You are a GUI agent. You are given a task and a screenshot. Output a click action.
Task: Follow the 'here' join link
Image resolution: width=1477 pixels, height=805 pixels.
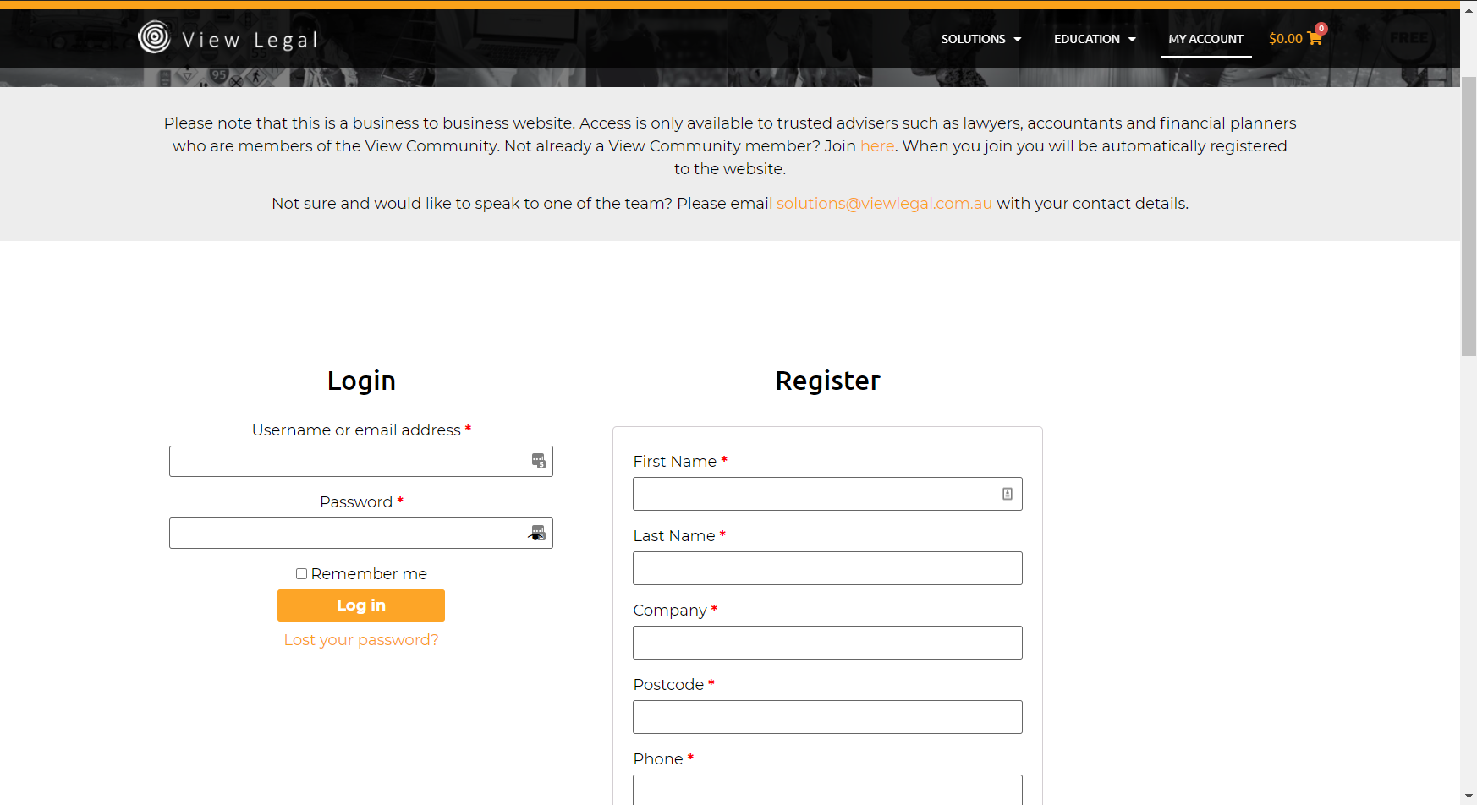point(877,146)
